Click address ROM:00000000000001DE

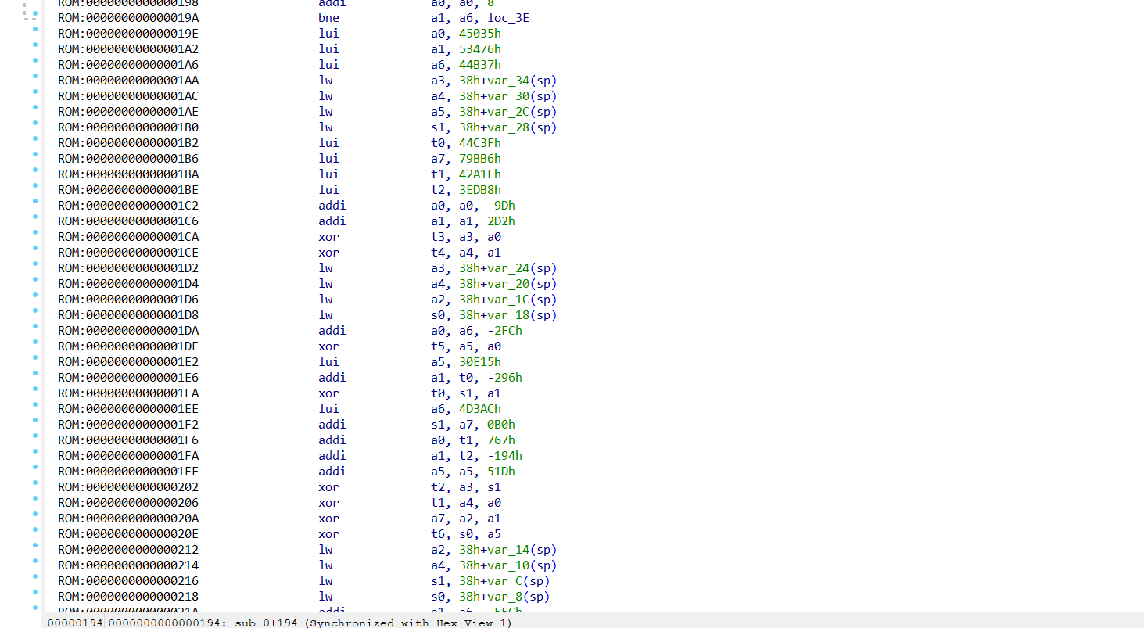(x=128, y=346)
